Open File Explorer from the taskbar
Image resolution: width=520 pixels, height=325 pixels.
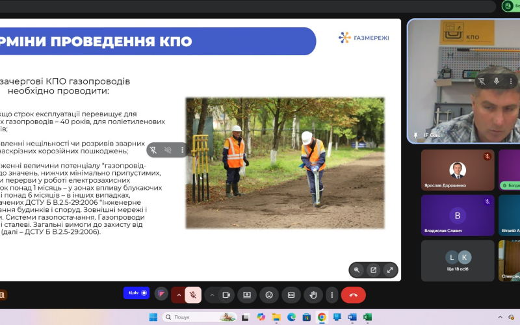pyautogui.click(x=276, y=317)
